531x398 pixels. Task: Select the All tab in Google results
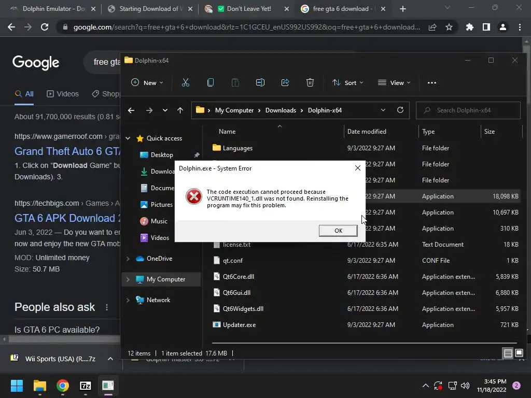[x=24, y=94]
